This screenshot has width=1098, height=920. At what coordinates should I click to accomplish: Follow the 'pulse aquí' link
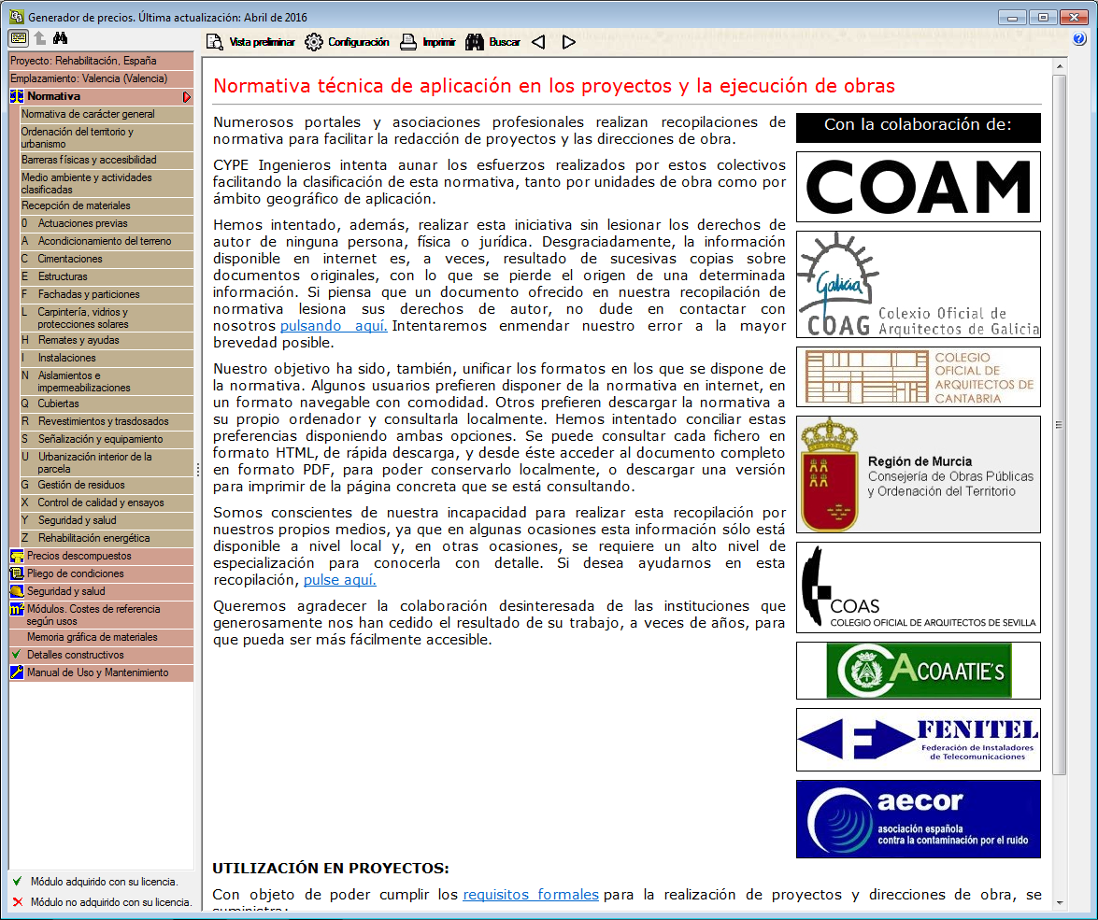339,580
